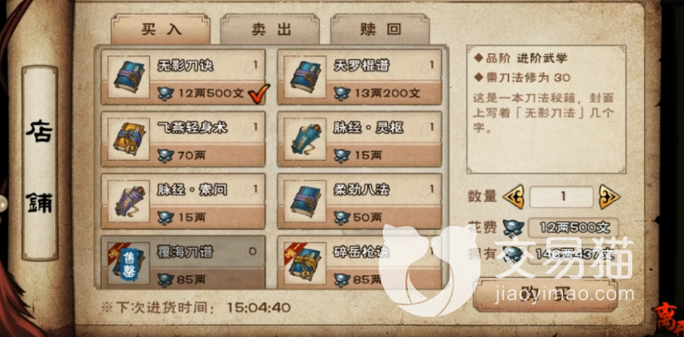Select the 买入 tab
The image size is (684, 337).
160,30
